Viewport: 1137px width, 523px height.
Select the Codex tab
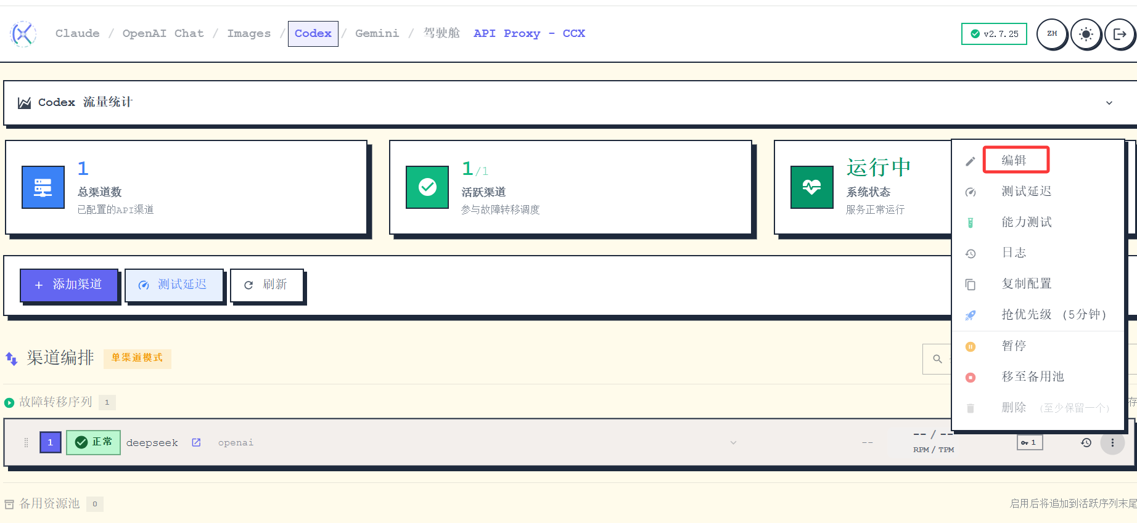click(313, 33)
